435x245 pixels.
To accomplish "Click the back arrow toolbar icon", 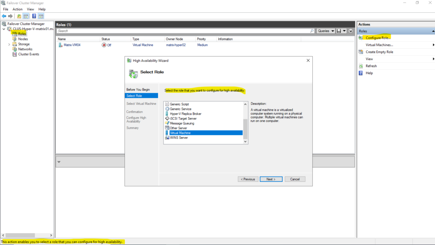I will (4, 16).
